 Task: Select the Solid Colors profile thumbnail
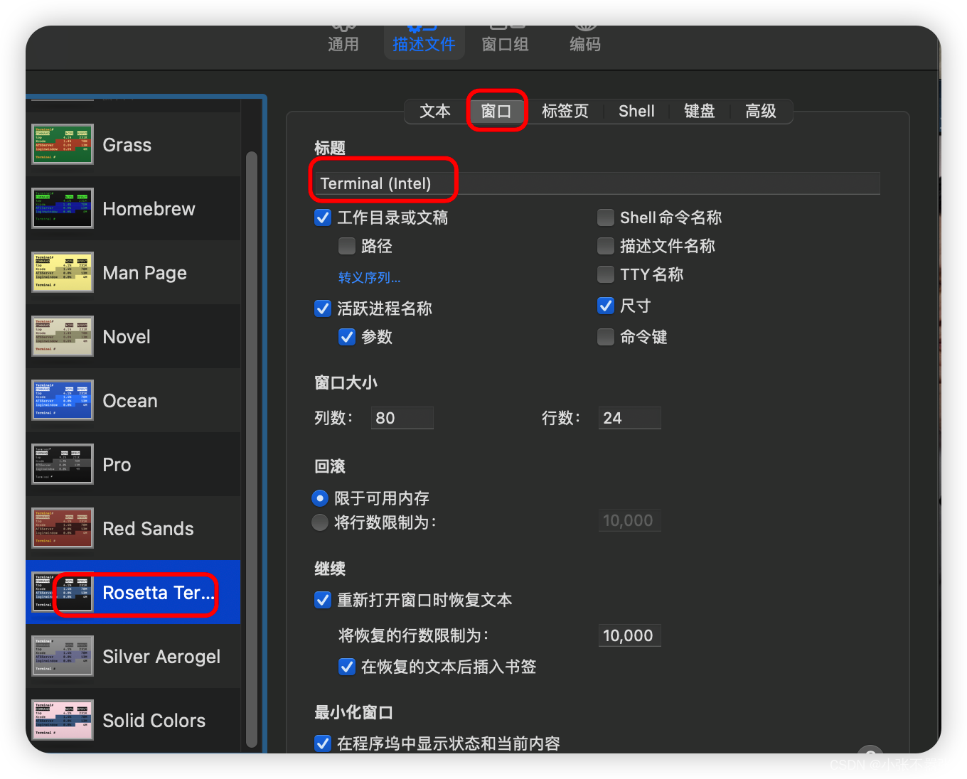[63, 720]
